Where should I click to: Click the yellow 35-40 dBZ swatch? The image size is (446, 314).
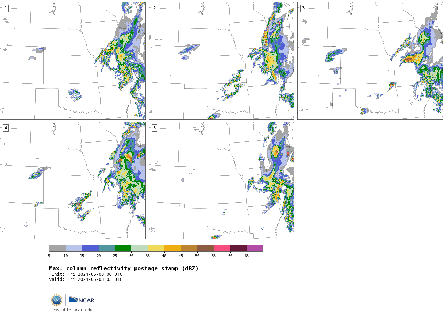coord(156,248)
